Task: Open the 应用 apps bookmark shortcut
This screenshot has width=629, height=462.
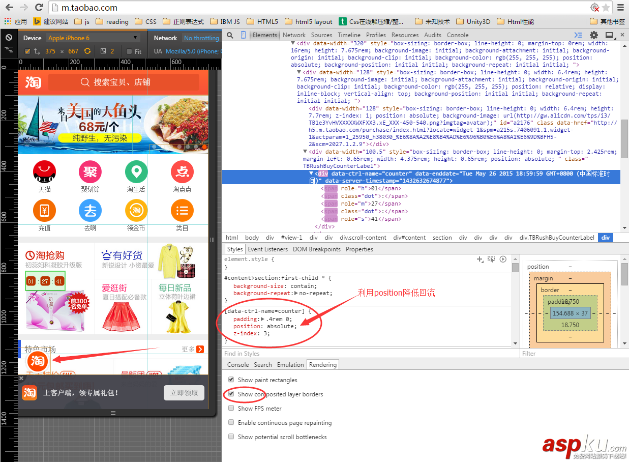Action: click(16, 21)
